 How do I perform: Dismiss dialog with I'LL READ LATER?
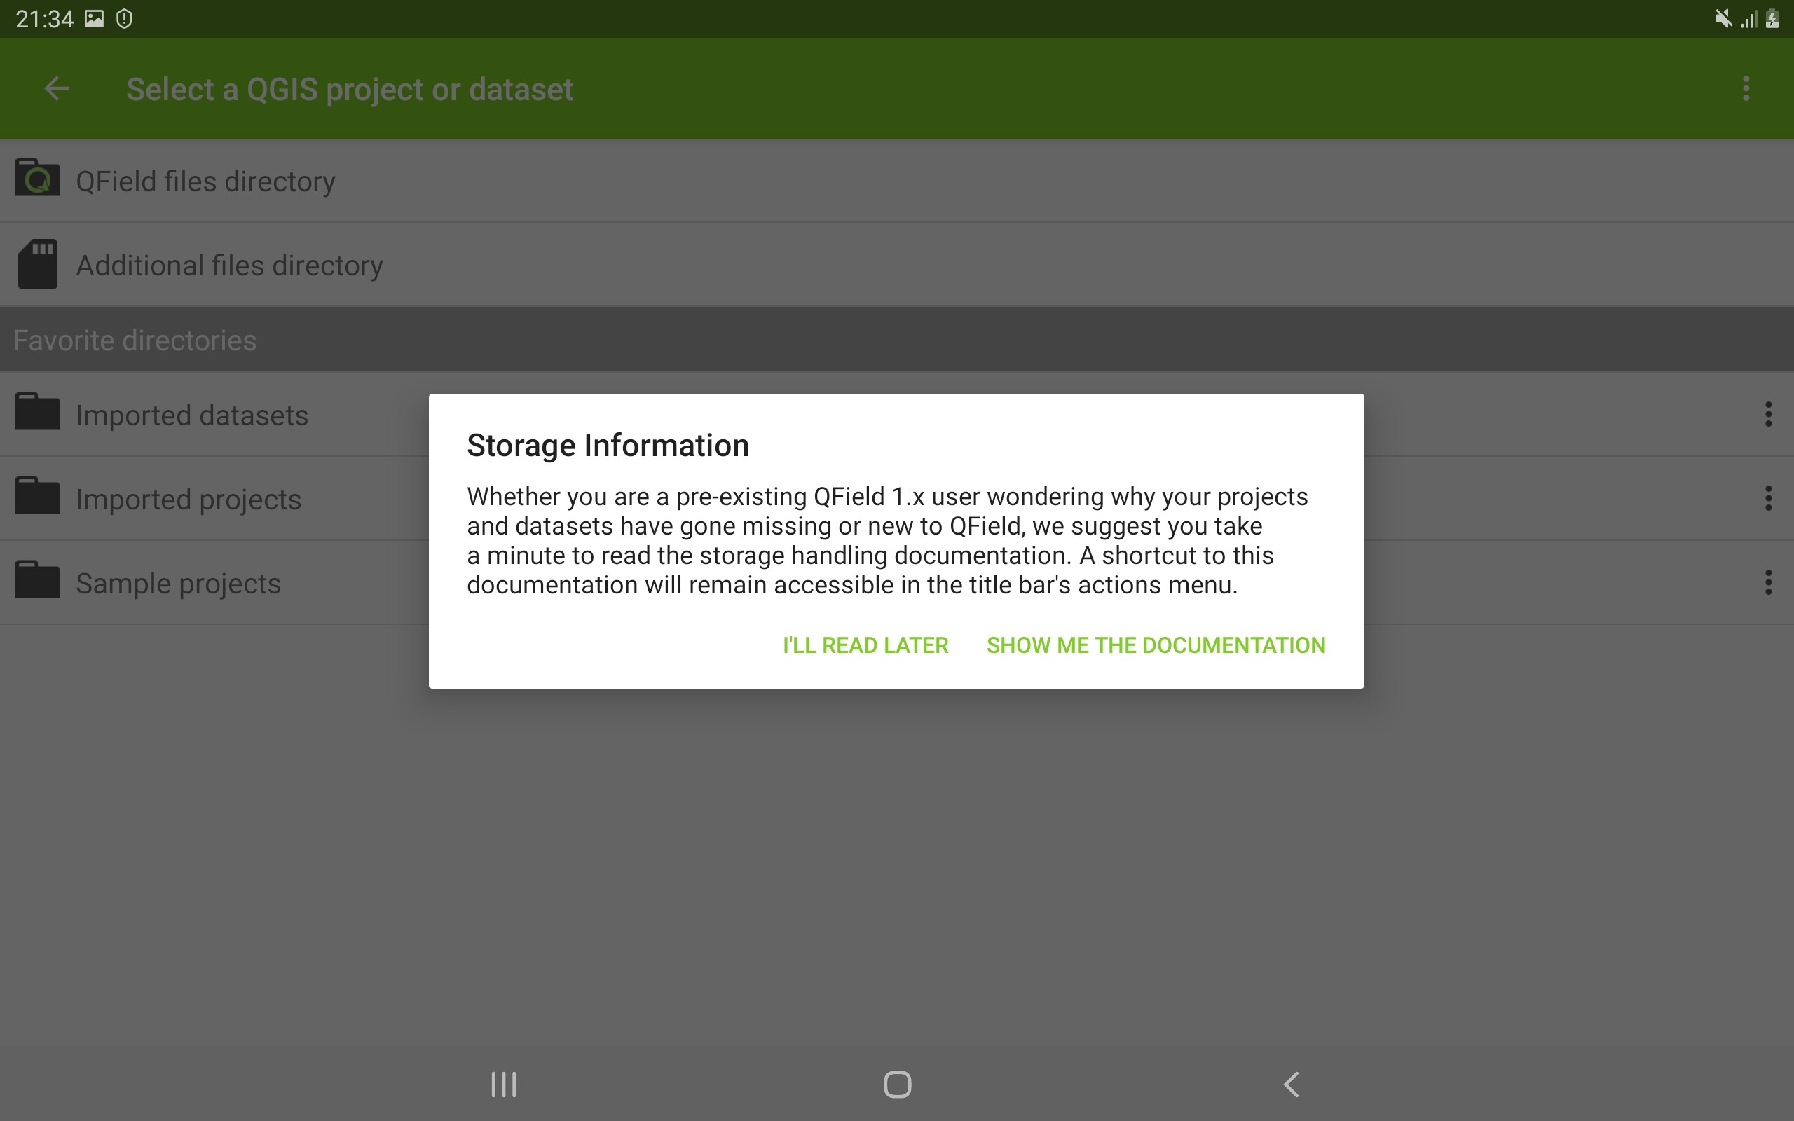click(x=865, y=645)
